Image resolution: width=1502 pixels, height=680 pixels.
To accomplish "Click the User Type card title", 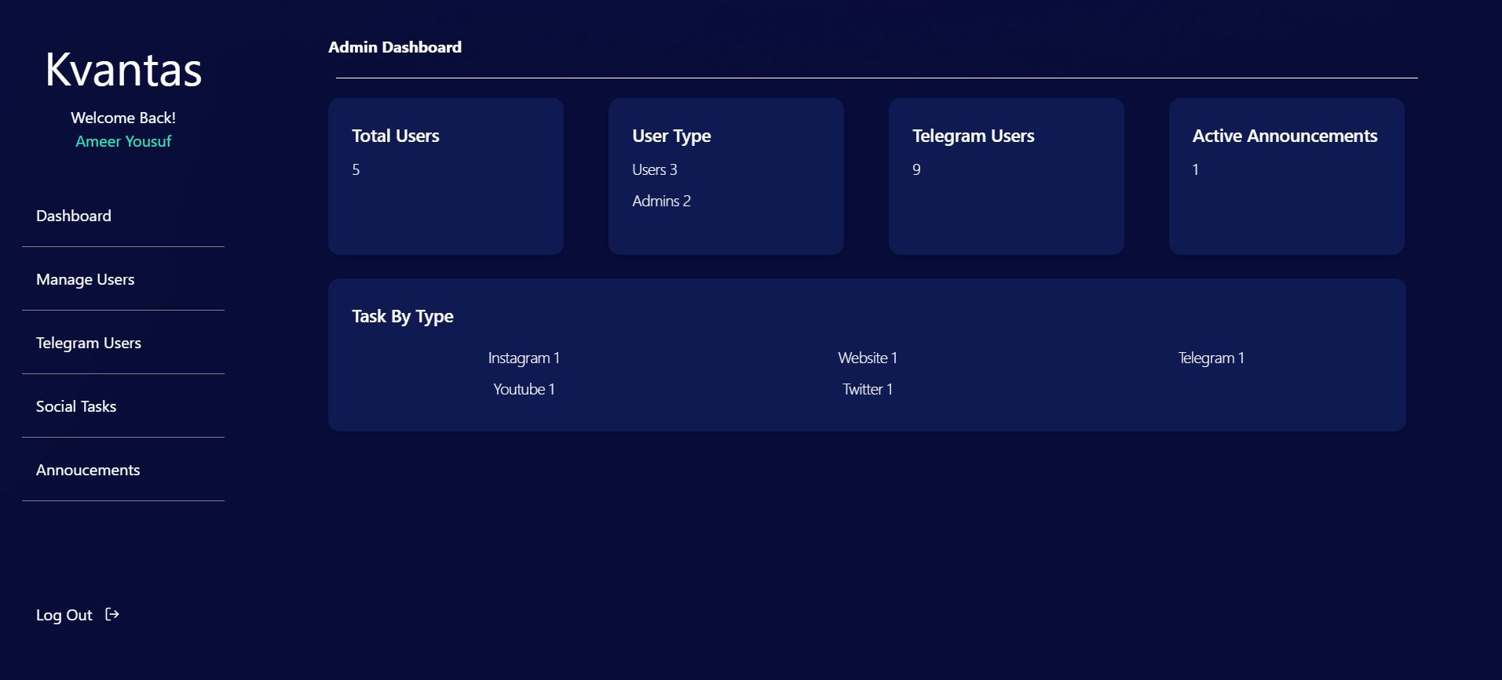I will pos(671,136).
